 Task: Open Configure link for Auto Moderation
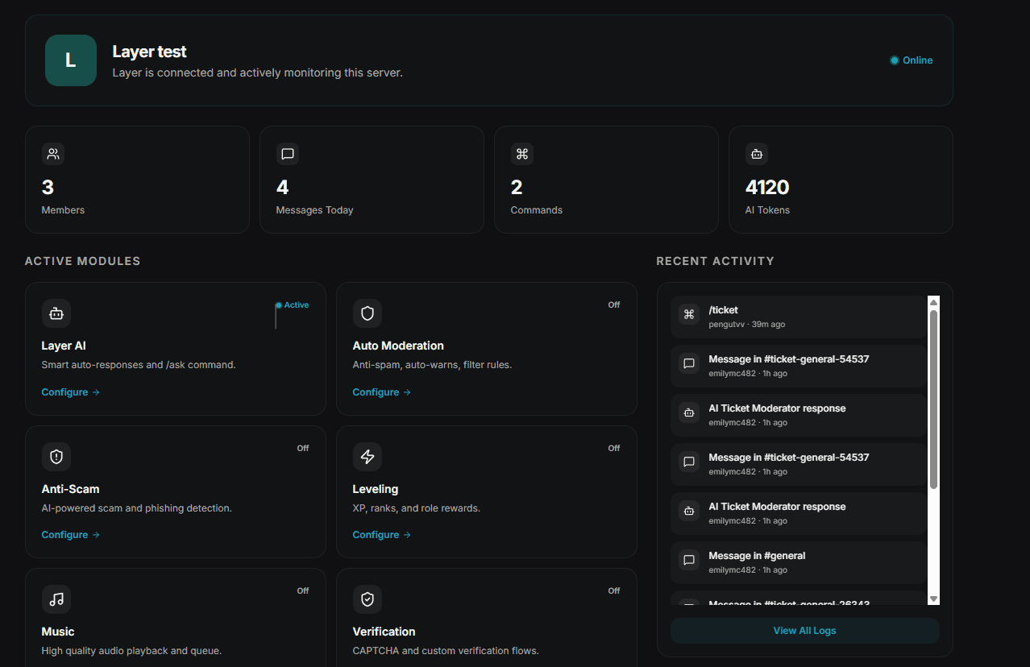[x=382, y=392]
